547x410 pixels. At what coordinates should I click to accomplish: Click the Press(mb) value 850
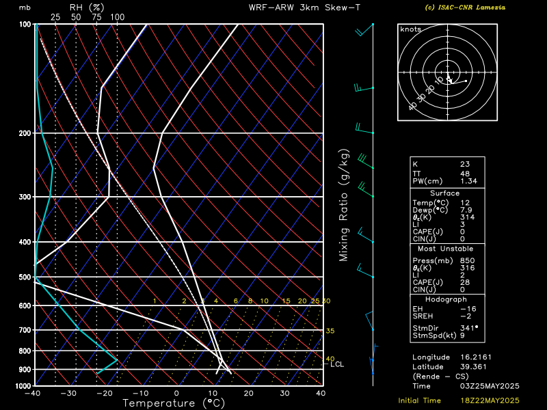click(468, 260)
